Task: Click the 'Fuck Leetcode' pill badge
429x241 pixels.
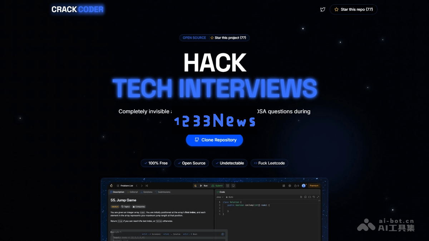Action: click(x=269, y=163)
